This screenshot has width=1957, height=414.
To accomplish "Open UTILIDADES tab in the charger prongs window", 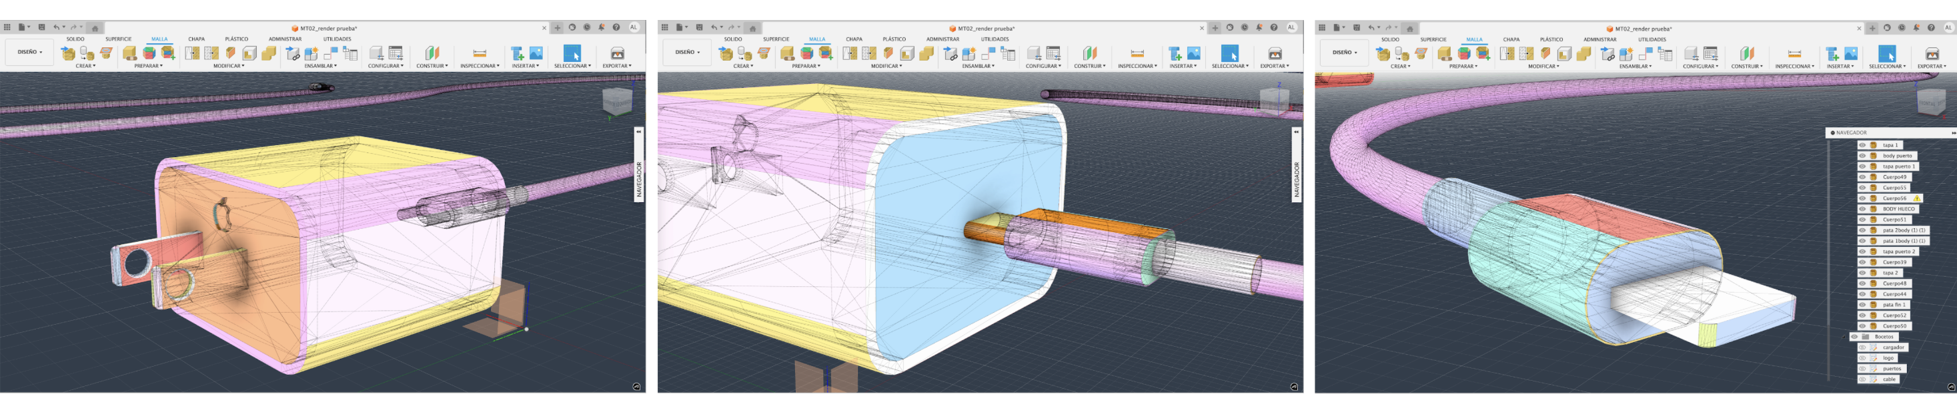I will [338, 39].
